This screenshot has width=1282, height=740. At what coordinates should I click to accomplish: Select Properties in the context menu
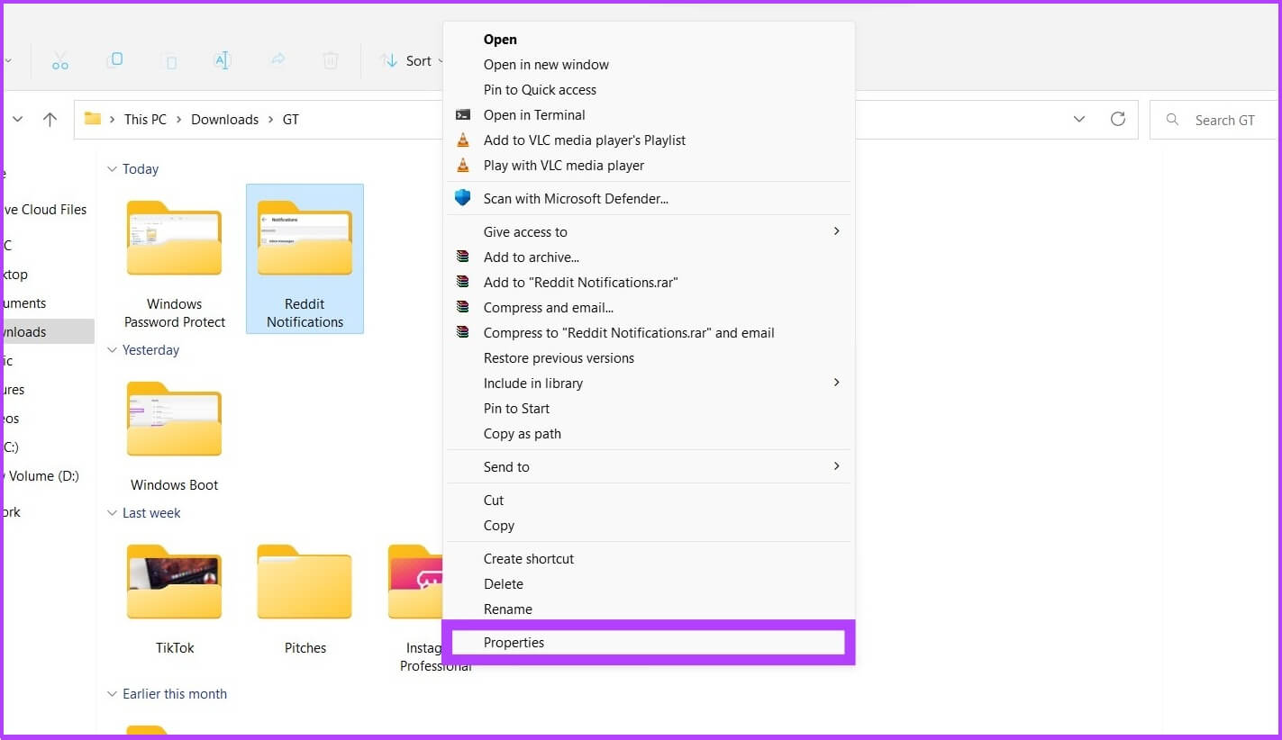tap(514, 643)
